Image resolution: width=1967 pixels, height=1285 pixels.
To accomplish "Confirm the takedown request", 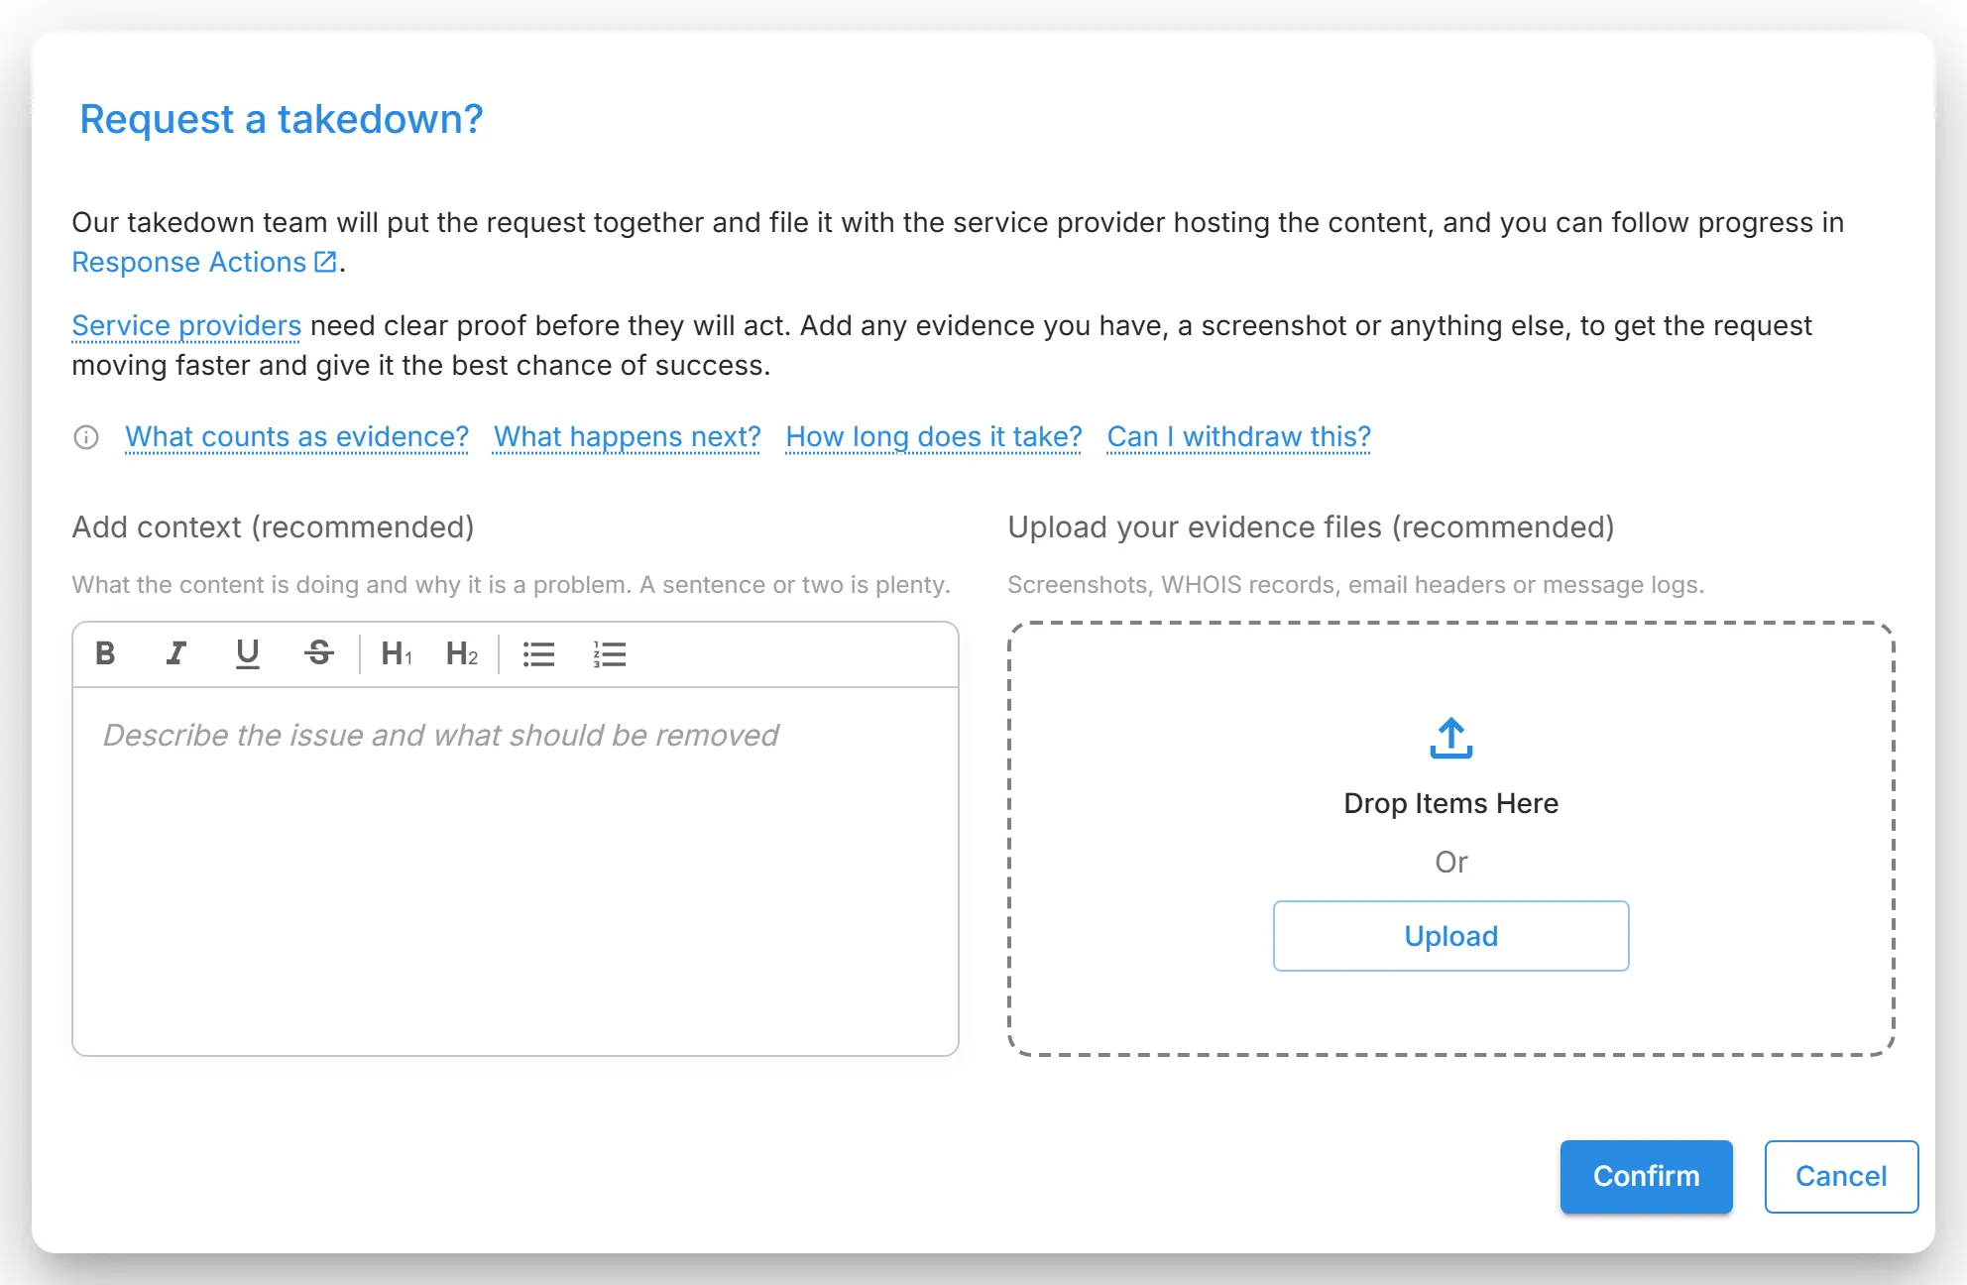I will tap(1646, 1176).
